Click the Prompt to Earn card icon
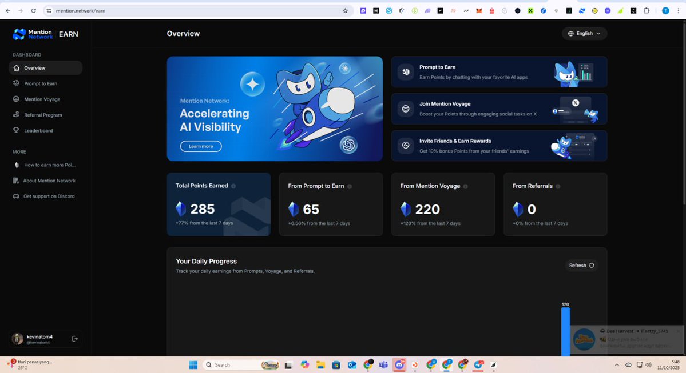 click(x=406, y=72)
